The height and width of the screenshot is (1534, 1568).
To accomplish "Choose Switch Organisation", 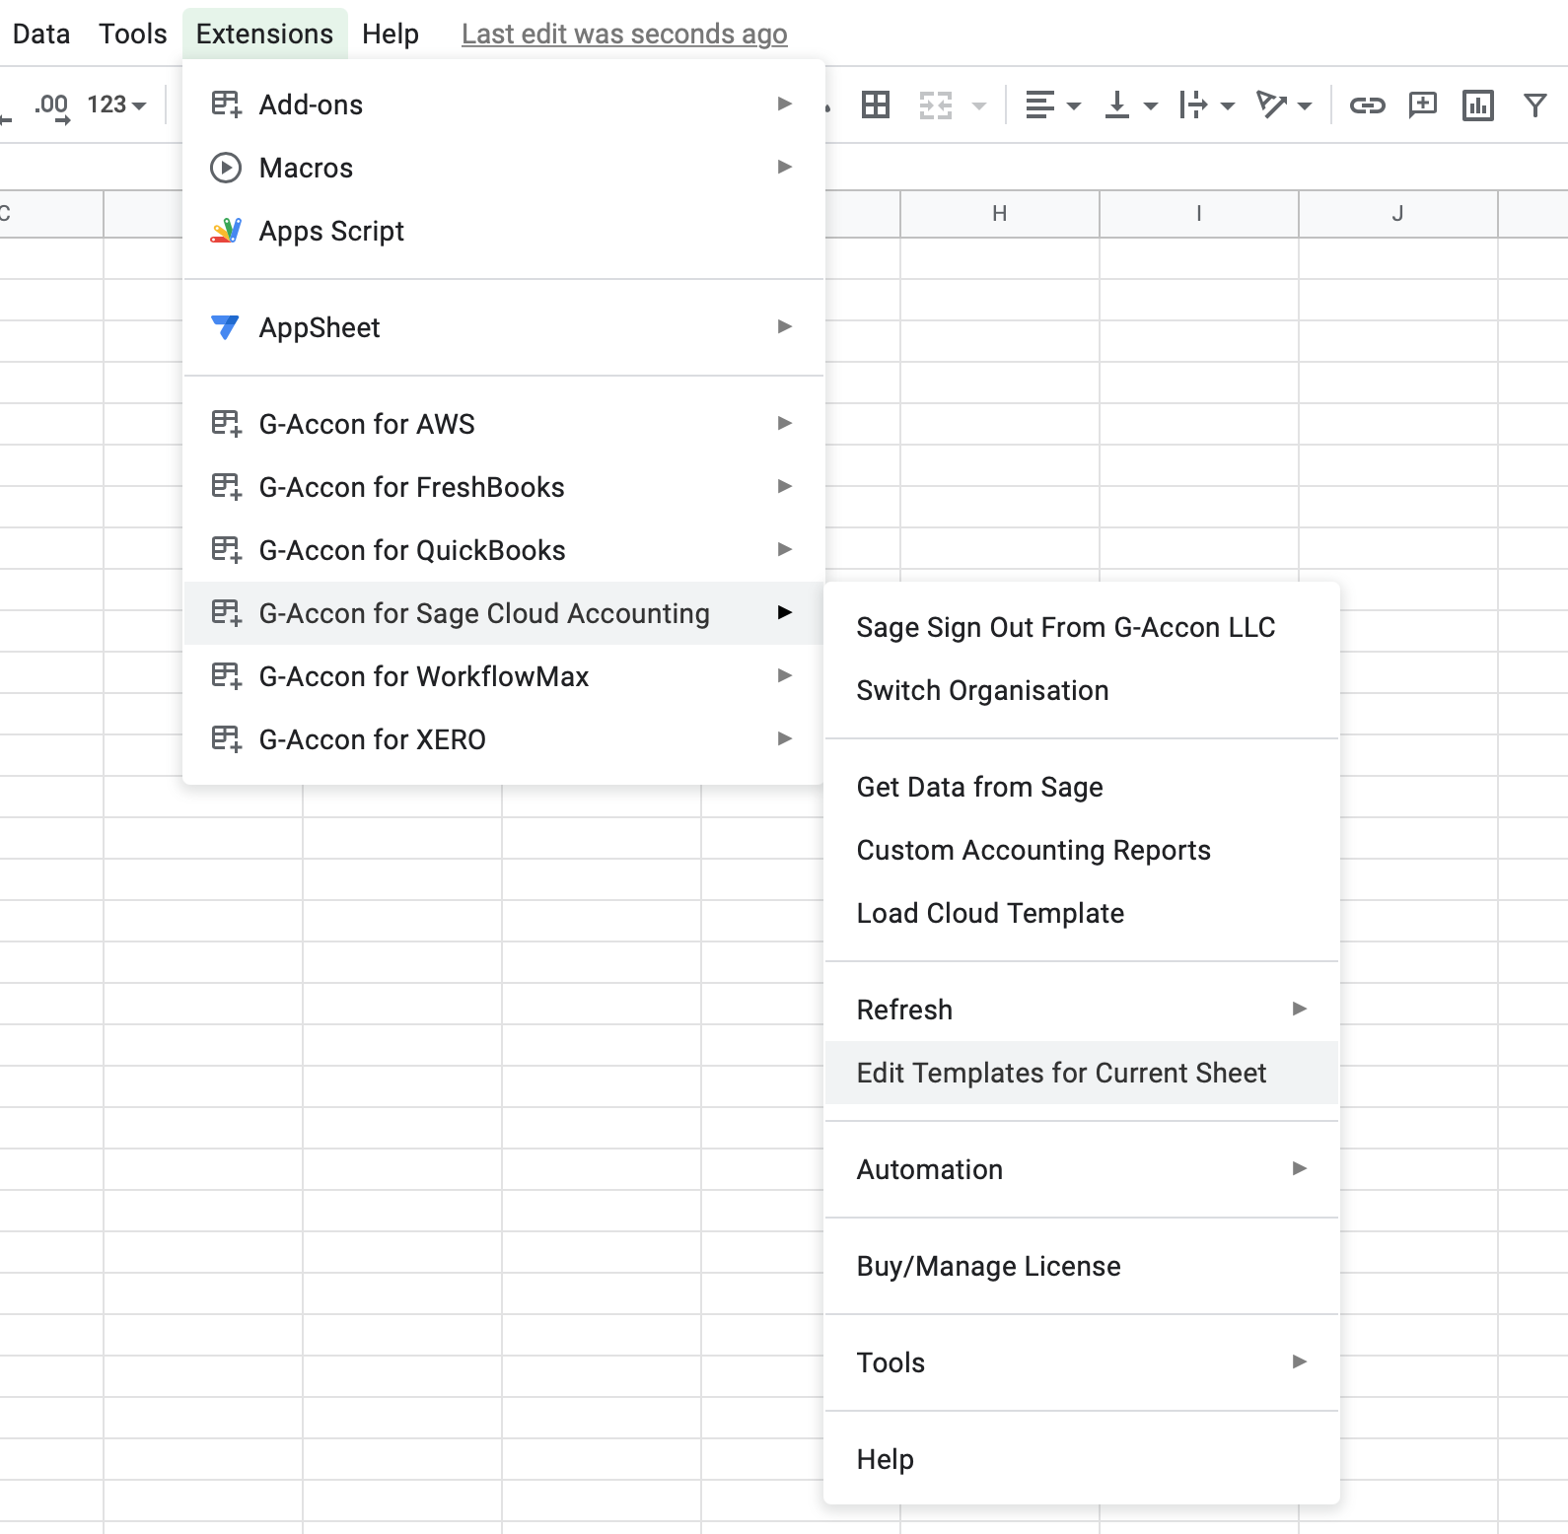I will pos(1082,690).
